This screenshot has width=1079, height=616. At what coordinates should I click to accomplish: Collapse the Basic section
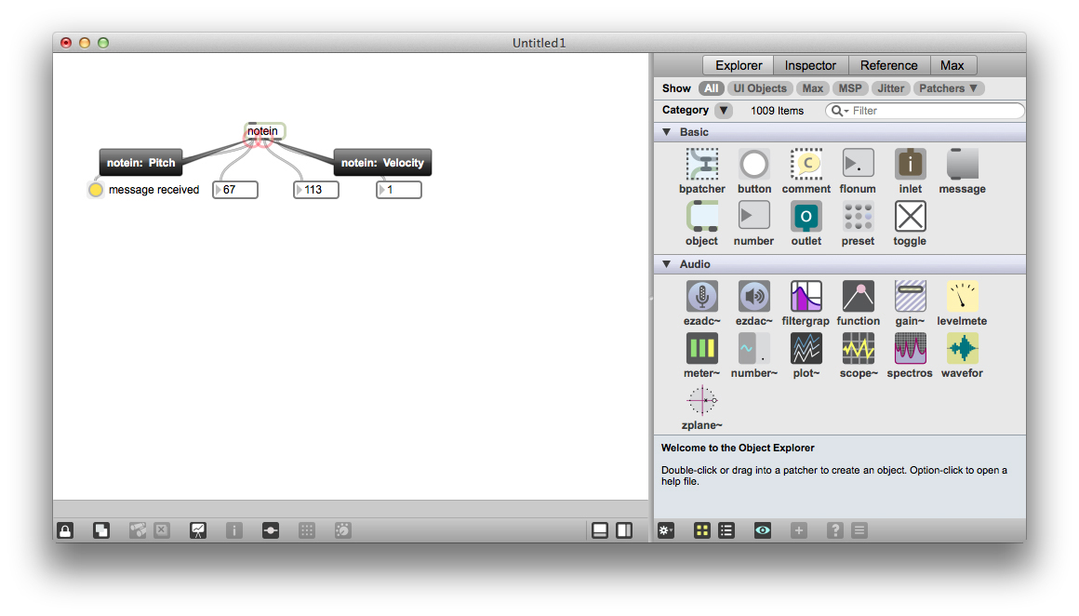pyautogui.click(x=667, y=131)
